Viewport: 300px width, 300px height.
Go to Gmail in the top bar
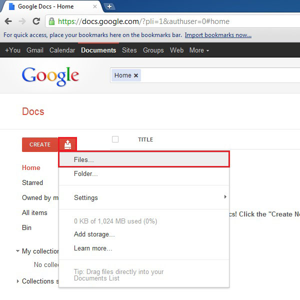click(x=35, y=50)
